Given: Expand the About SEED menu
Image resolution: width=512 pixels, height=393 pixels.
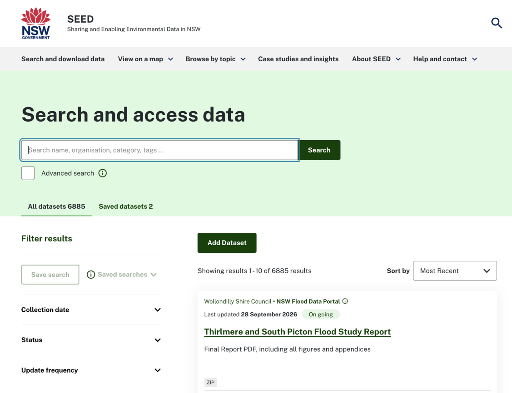Looking at the screenshot, I should point(376,59).
